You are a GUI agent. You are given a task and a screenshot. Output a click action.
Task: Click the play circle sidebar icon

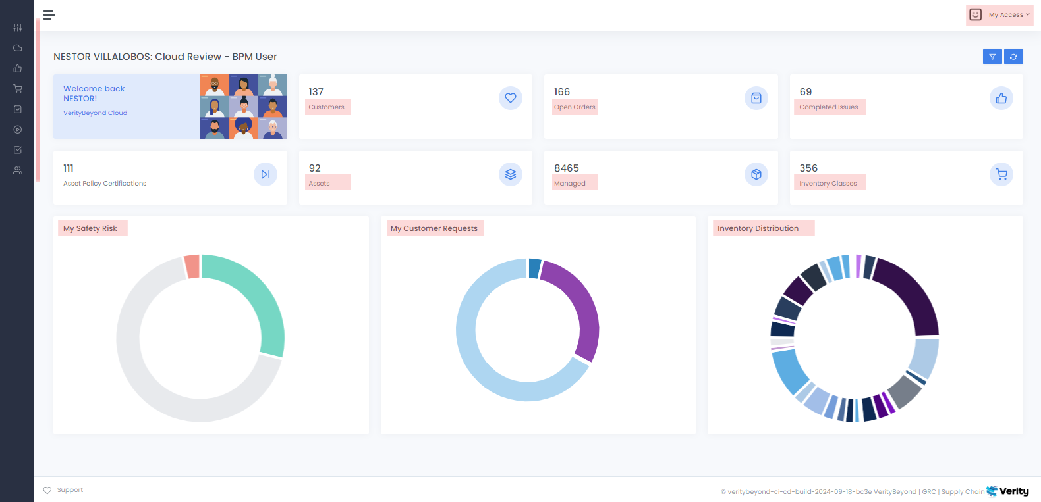(18, 130)
